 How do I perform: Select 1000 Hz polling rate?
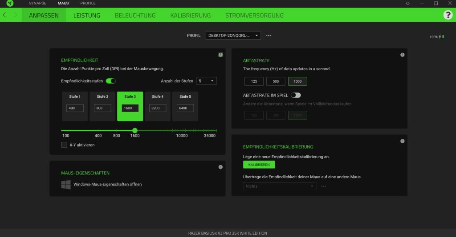[x=297, y=81]
